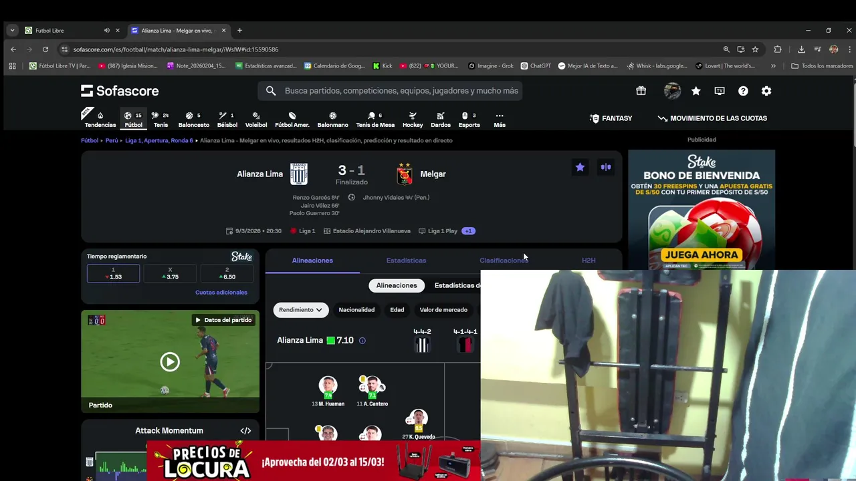Click Alianza Lima rating info icon

point(362,341)
